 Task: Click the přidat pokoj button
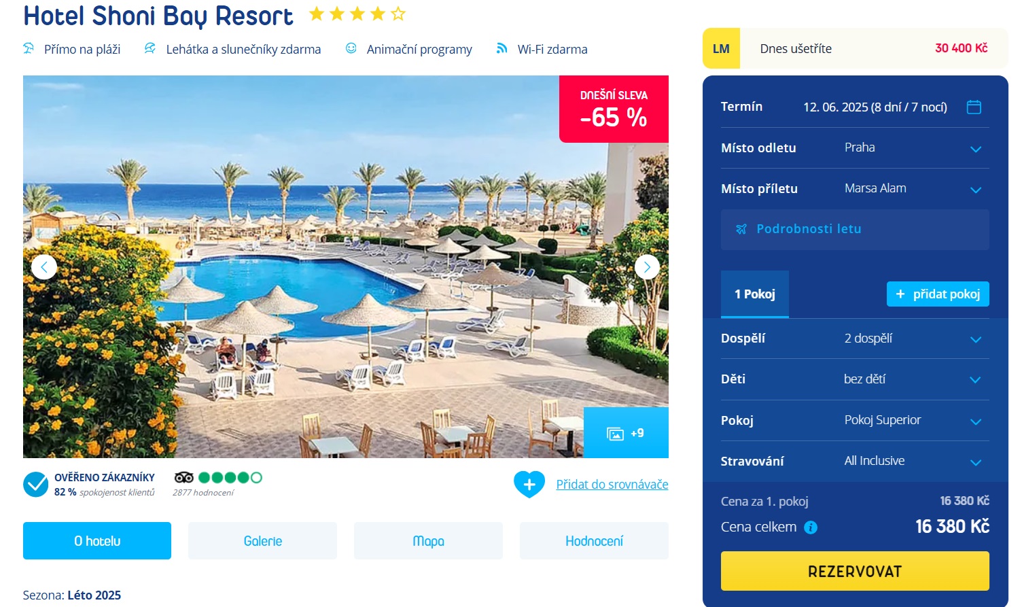click(x=938, y=294)
